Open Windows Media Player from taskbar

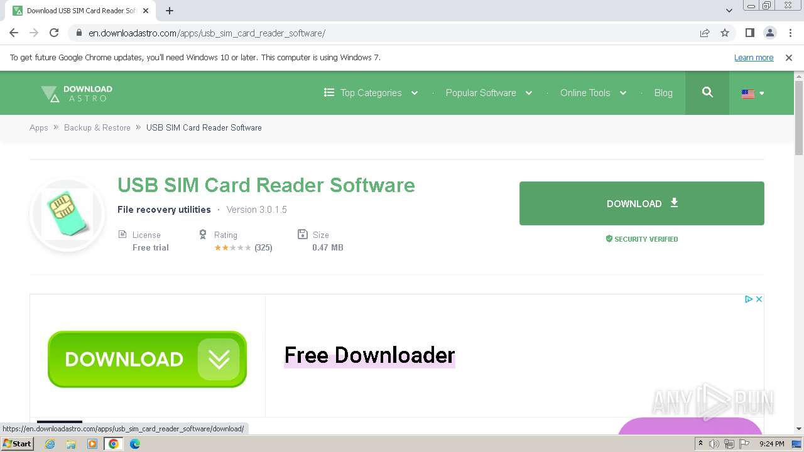tap(92, 444)
